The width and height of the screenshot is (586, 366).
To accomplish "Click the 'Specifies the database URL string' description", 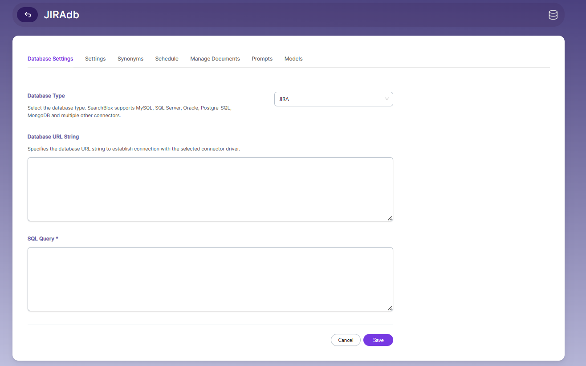I will pos(134,149).
